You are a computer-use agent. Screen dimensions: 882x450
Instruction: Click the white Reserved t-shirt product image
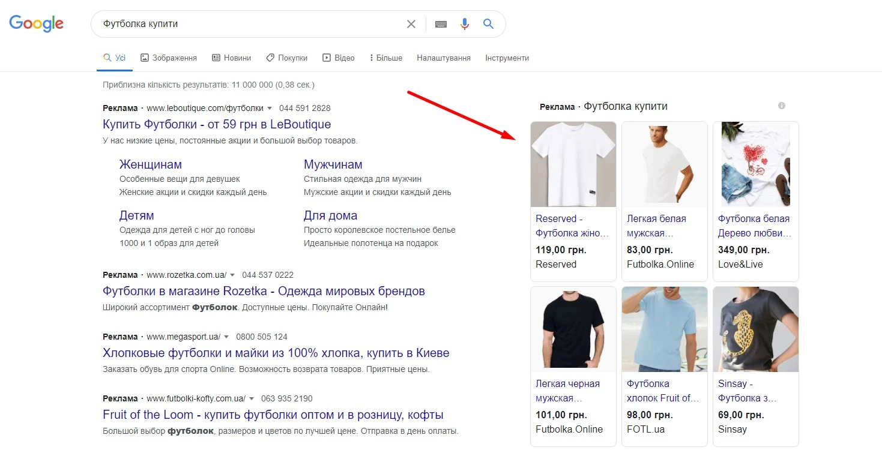pyautogui.click(x=573, y=164)
